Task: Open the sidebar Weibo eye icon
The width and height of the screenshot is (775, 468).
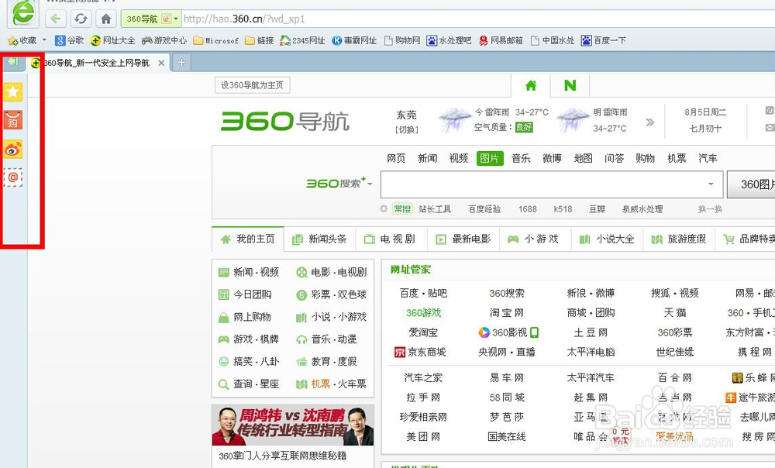Action: pyautogui.click(x=13, y=149)
